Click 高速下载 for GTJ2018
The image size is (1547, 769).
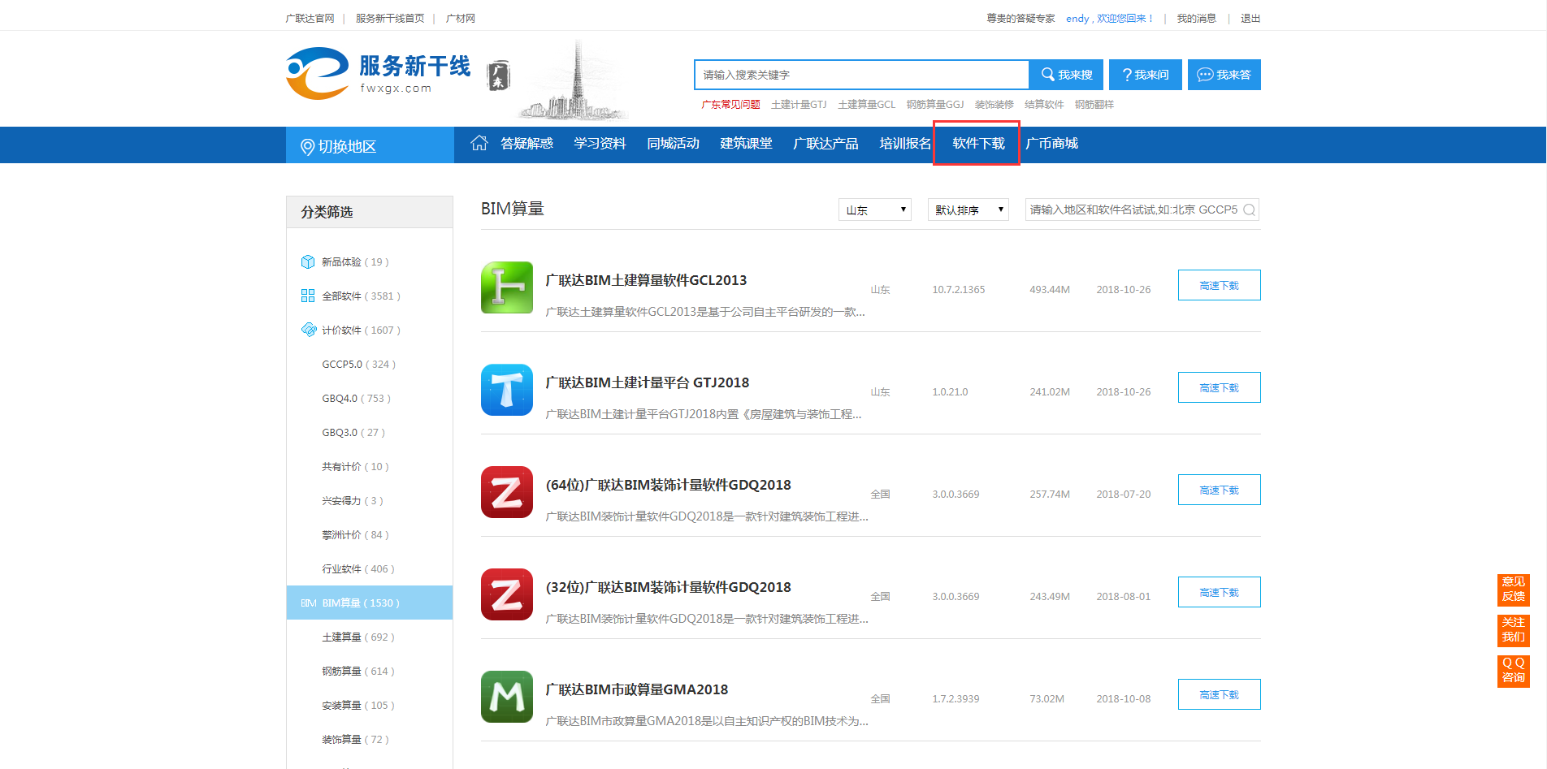pos(1220,387)
